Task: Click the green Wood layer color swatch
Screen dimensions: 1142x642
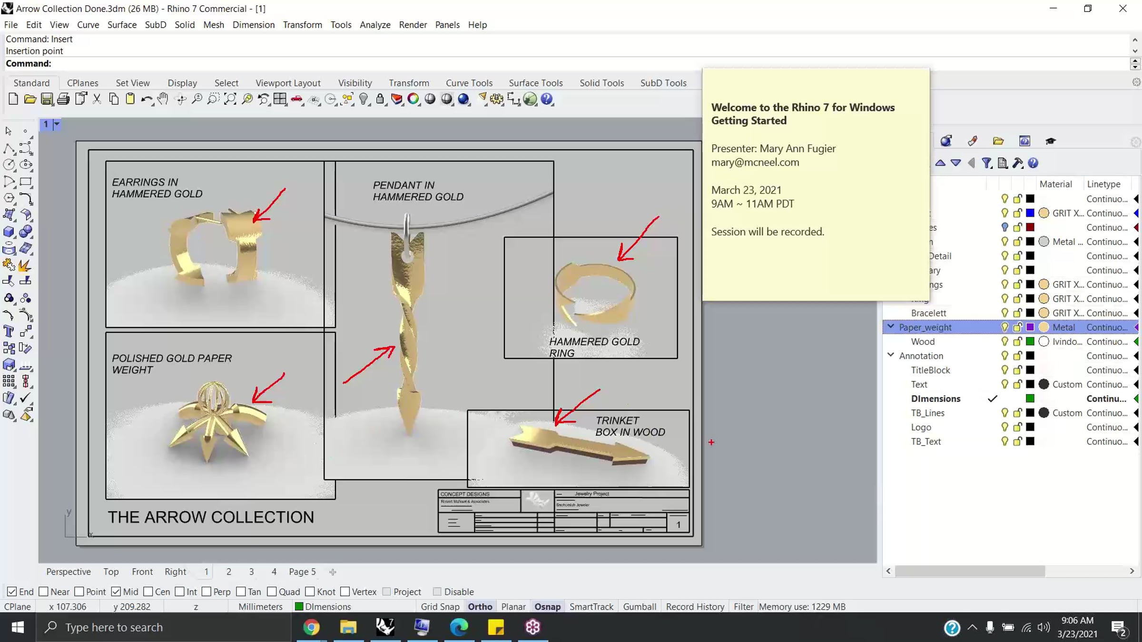Action: [x=1030, y=341]
